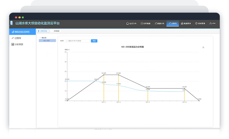Go to 数据分析 in the top navigation
Screen dimensions: 229x139
pos(159,23)
